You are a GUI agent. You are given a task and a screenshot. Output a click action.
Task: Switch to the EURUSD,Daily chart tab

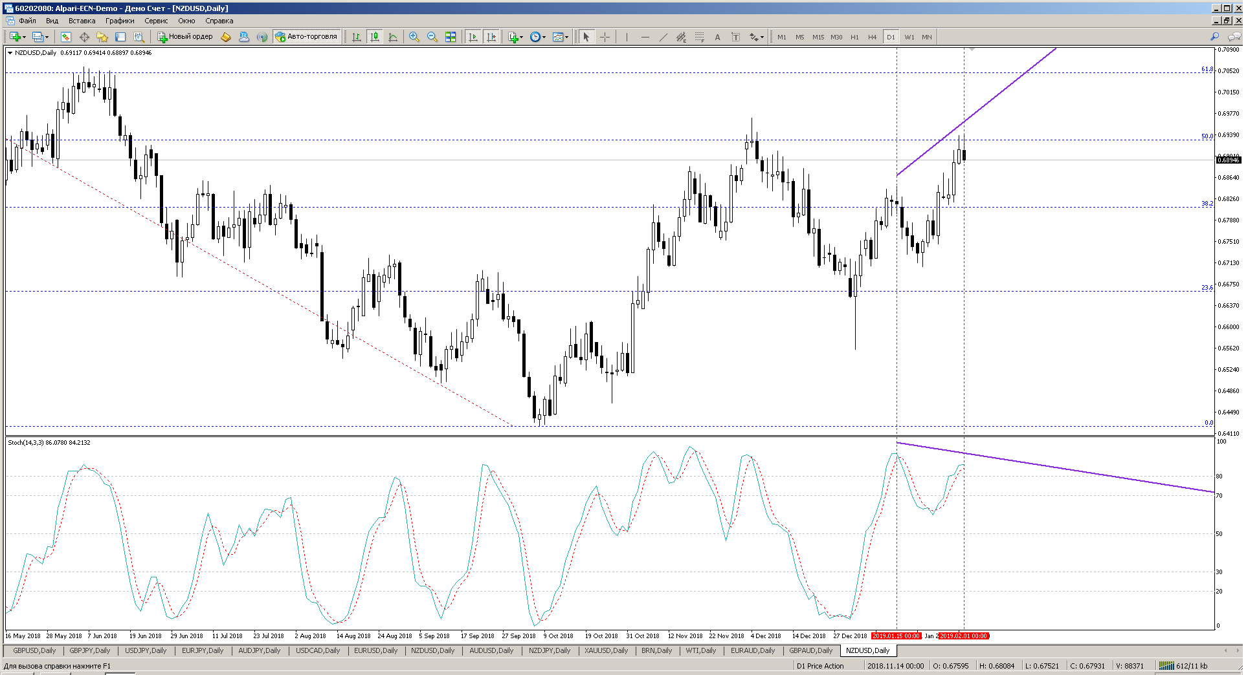pyautogui.click(x=375, y=650)
